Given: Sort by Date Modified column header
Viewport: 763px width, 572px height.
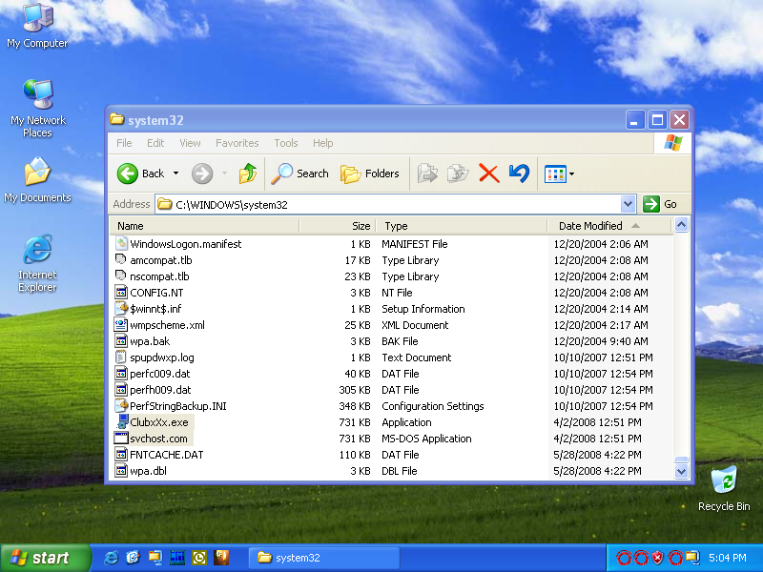Looking at the screenshot, I should (x=609, y=226).
